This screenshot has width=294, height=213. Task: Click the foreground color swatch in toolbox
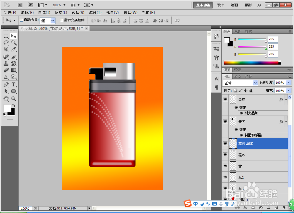(x=7, y=108)
